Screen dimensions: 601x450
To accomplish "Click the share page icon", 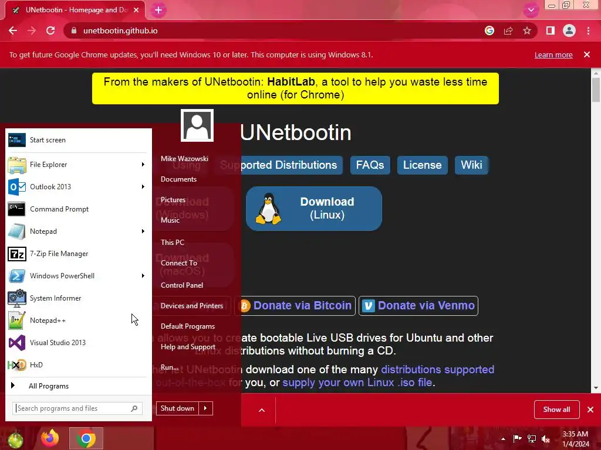I will click(508, 30).
